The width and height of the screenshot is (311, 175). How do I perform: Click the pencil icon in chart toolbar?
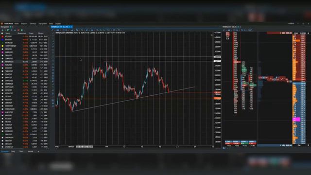pyautogui.click(x=52, y=30)
